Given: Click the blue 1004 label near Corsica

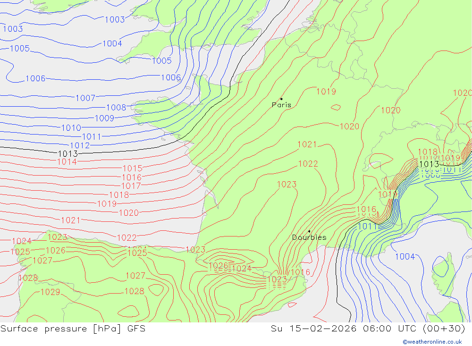Looking at the screenshot, I should (x=405, y=257).
